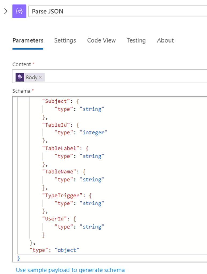Click the "TableLabel" key in the schema

pos(61,148)
